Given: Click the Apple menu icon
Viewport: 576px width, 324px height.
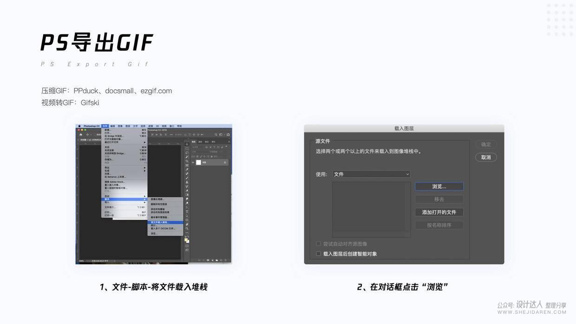Looking at the screenshot, I should point(79,126).
